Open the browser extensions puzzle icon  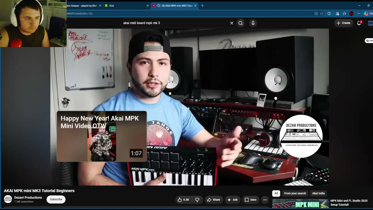[329, 13]
